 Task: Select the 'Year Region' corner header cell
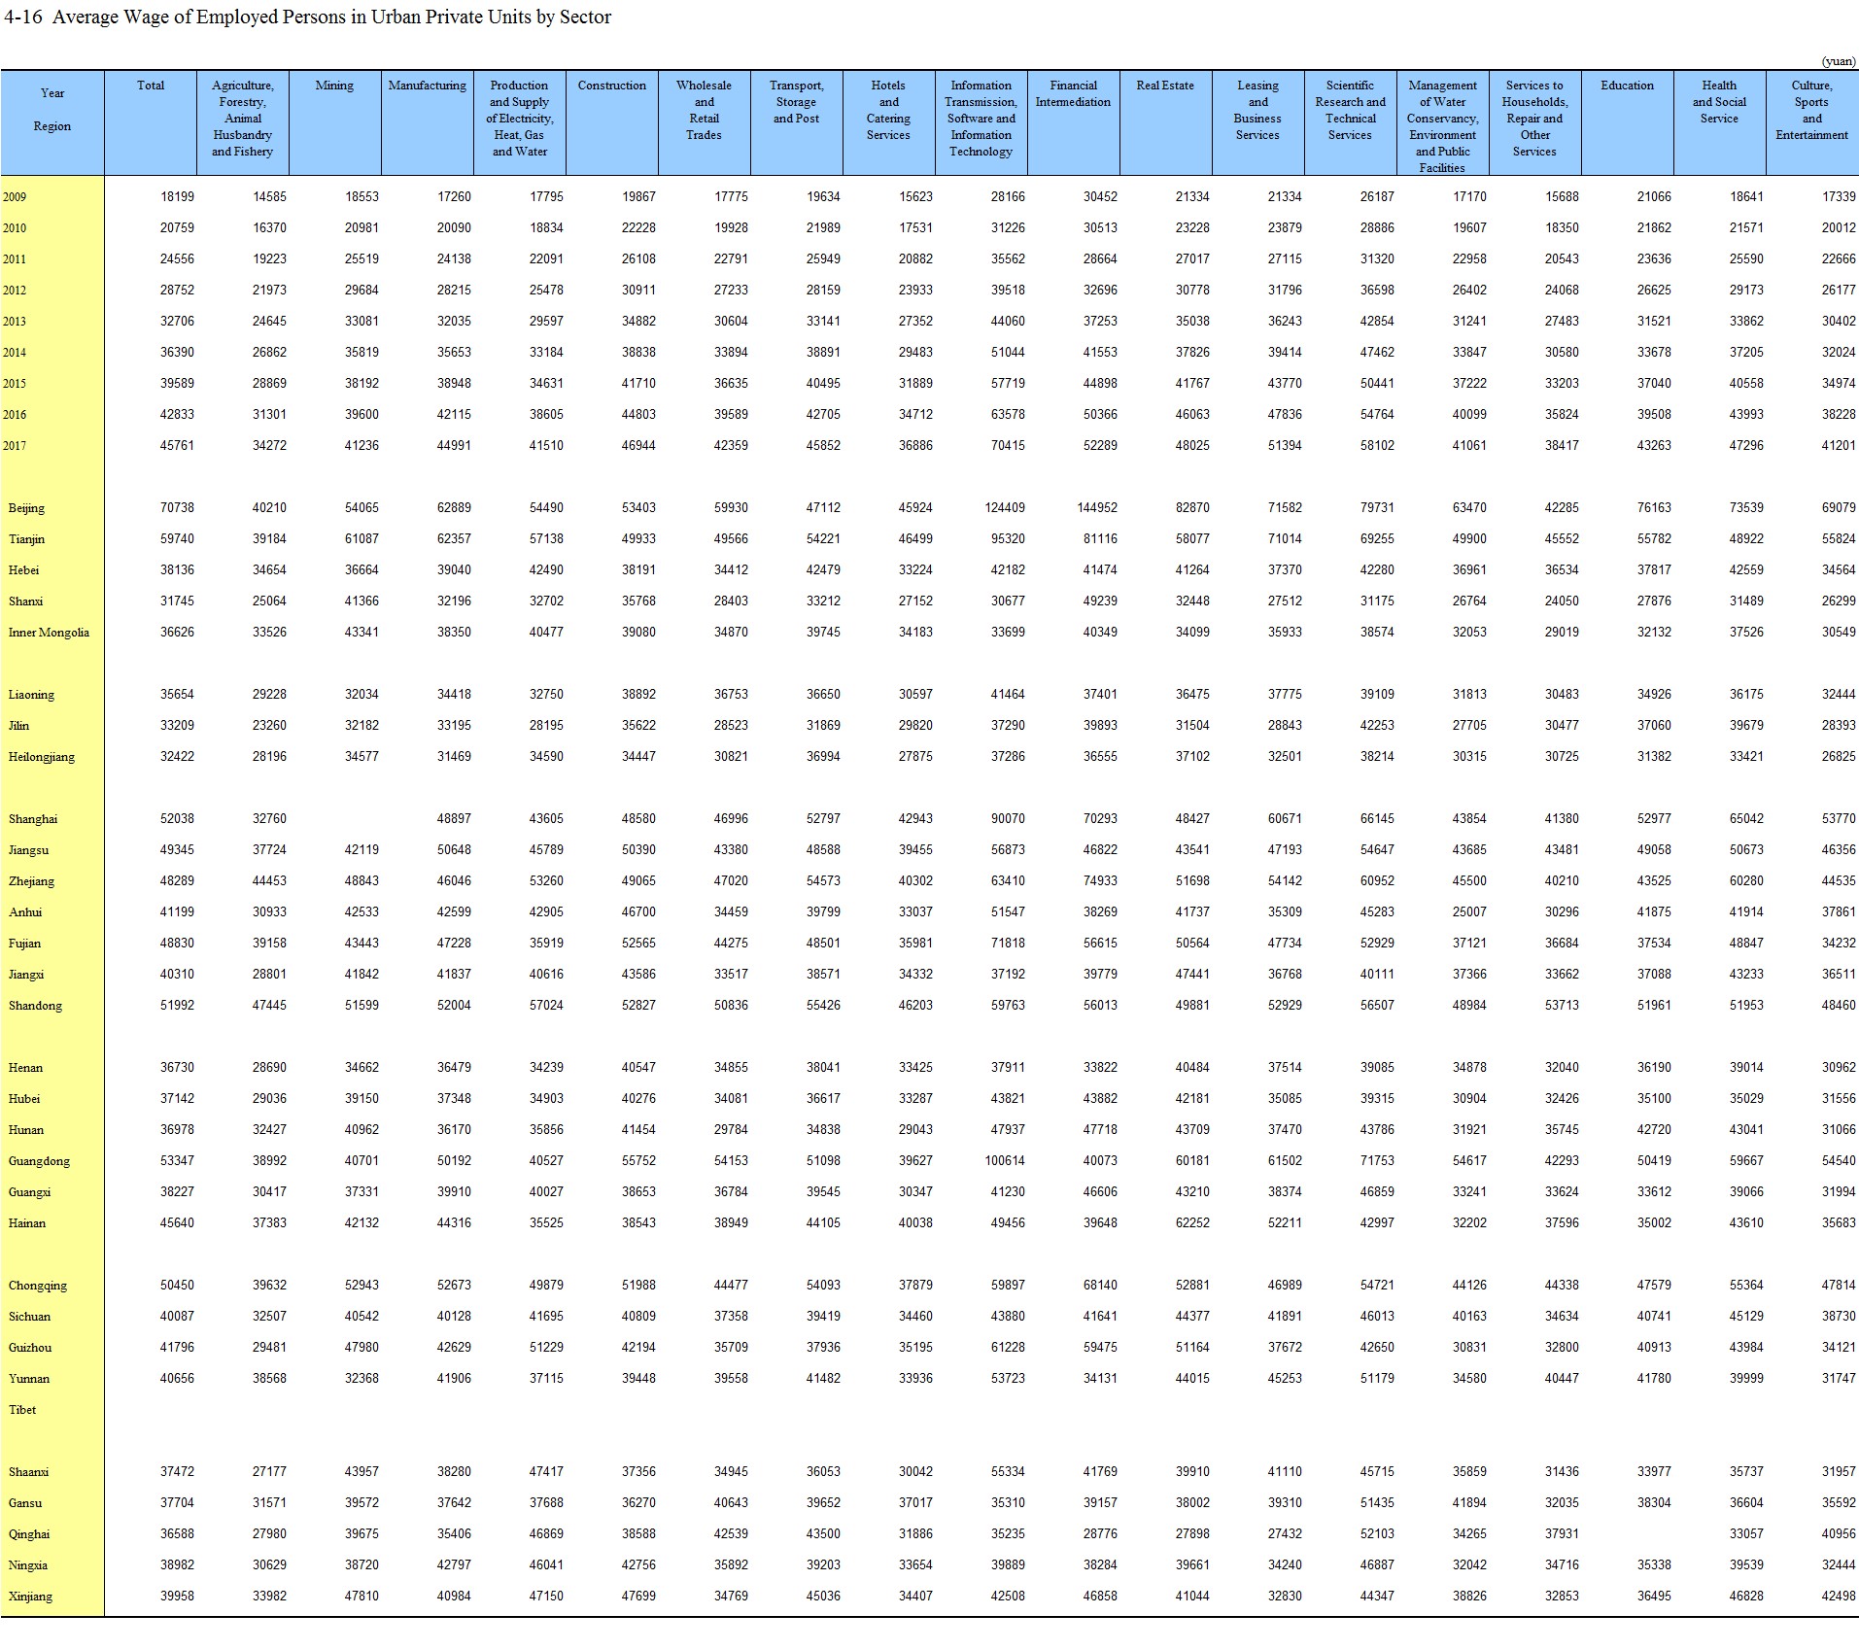52,122
